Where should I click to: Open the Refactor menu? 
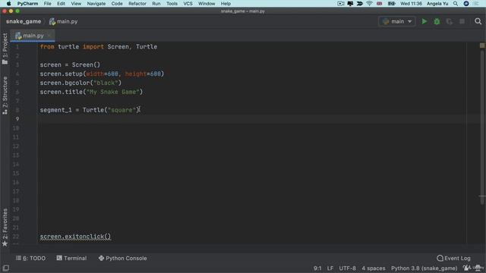click(137, 4)
